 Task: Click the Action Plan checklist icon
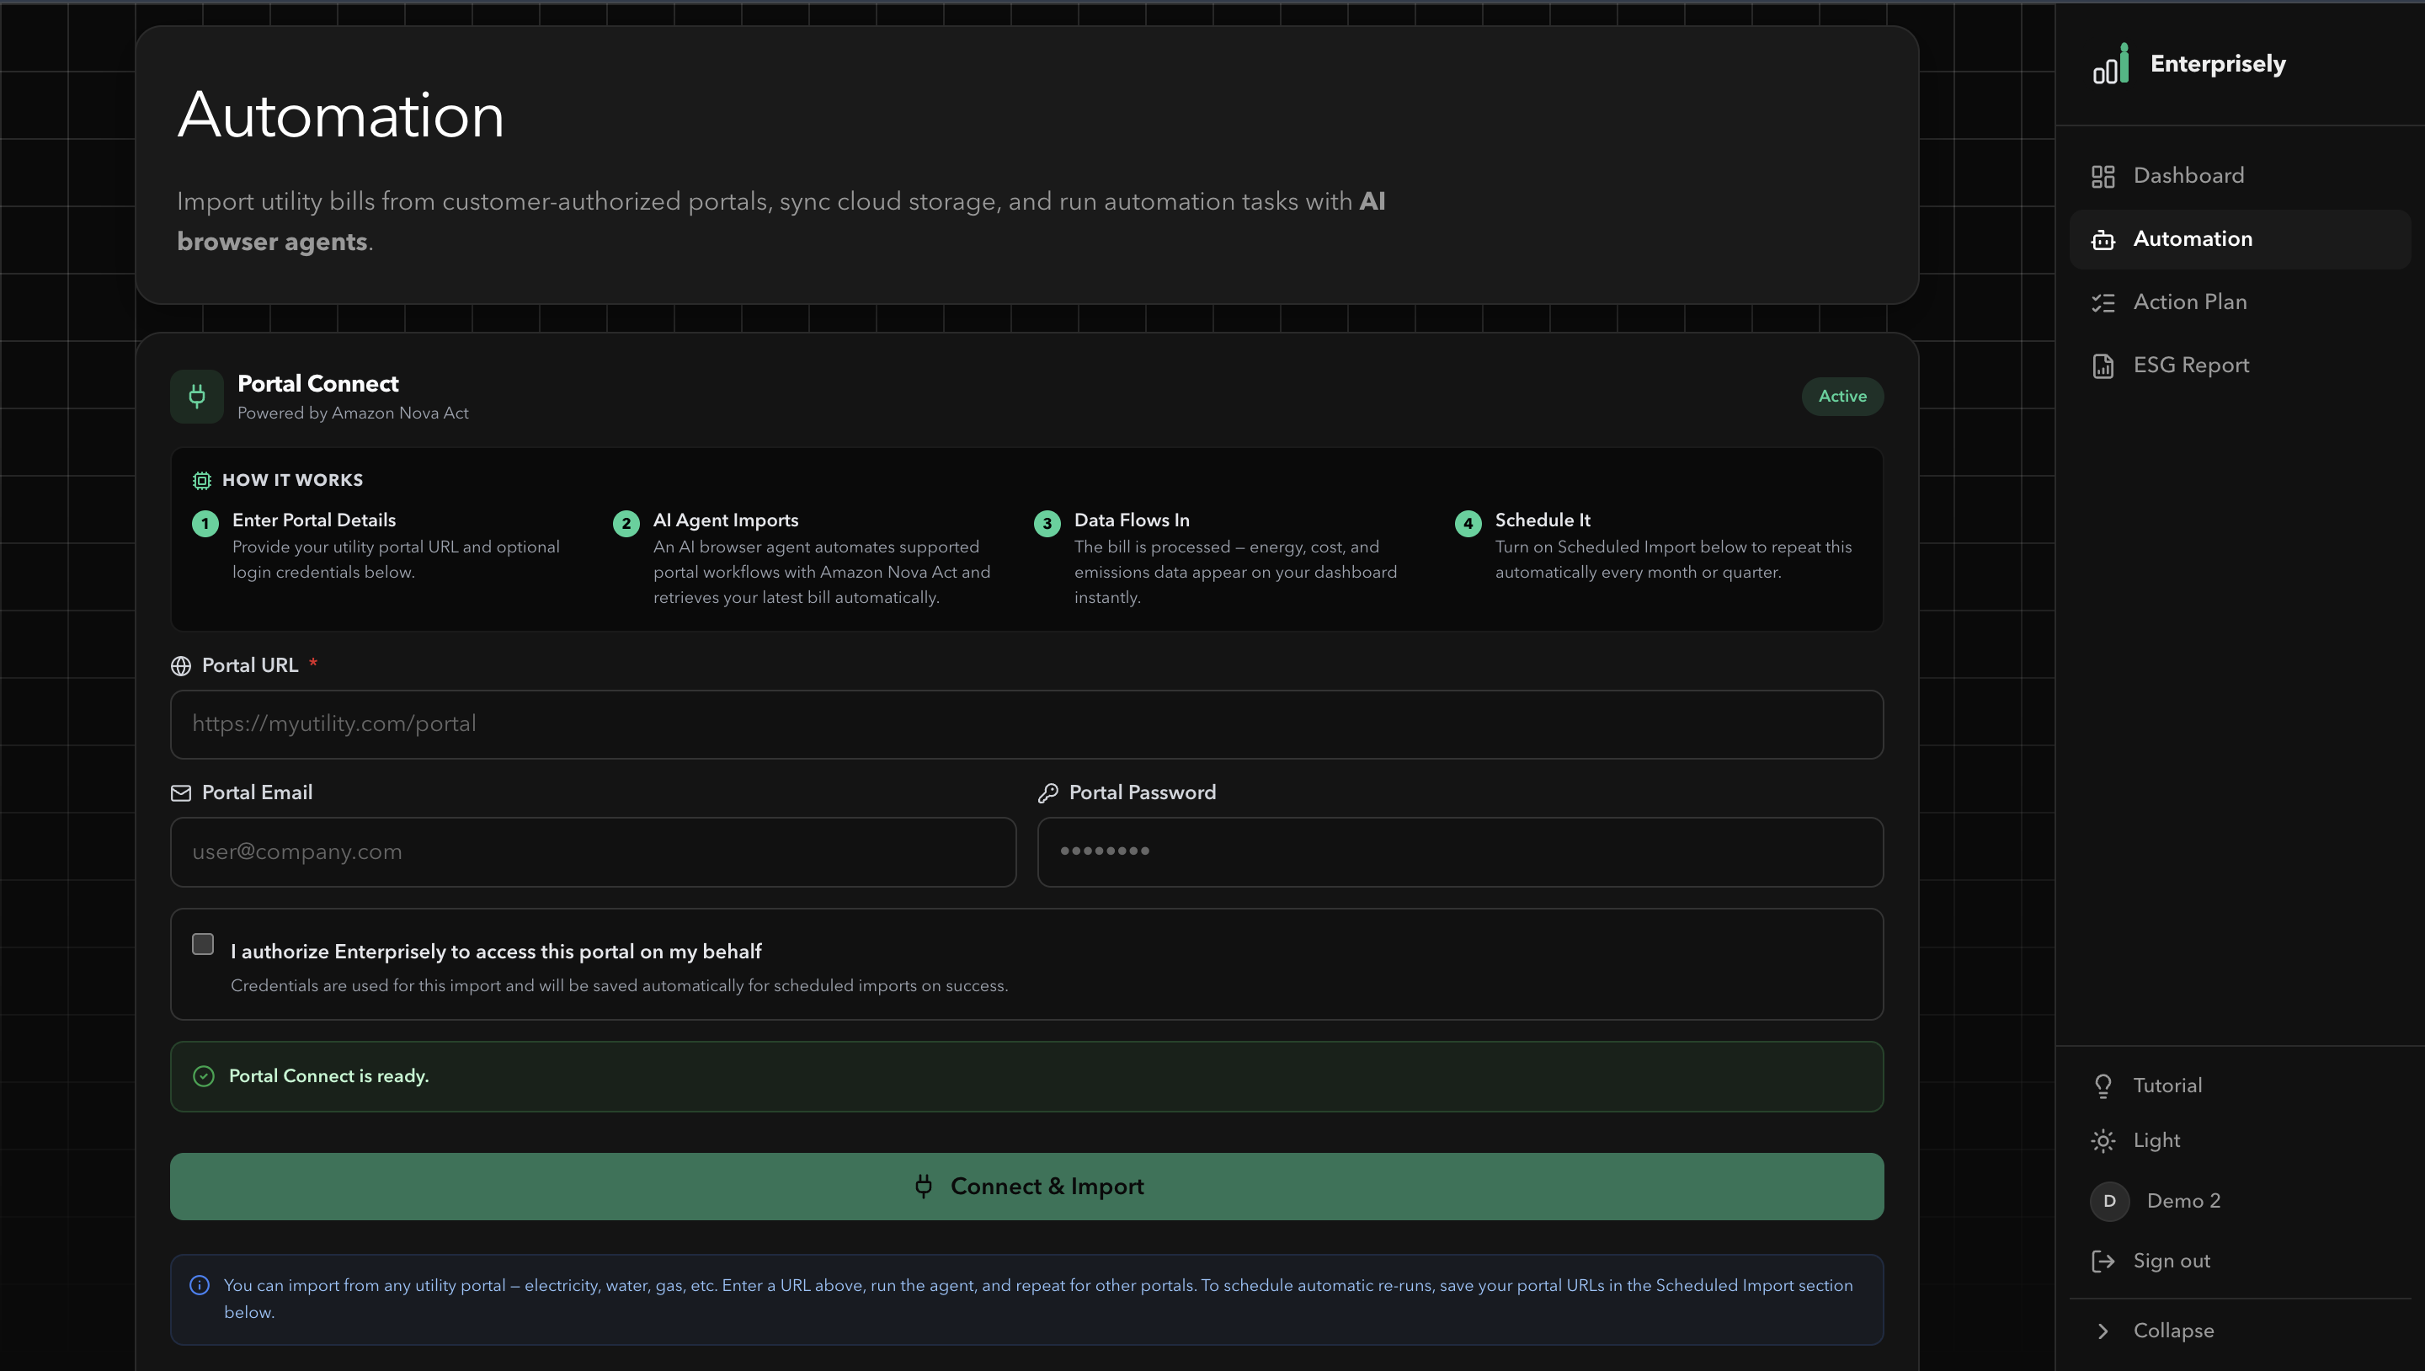tap(2103, 302)
